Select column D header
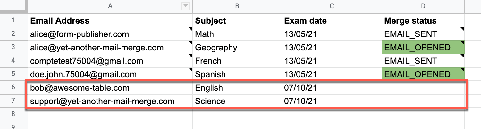The height and width of the screenshot is (129, 481). [x=423, y=6]
